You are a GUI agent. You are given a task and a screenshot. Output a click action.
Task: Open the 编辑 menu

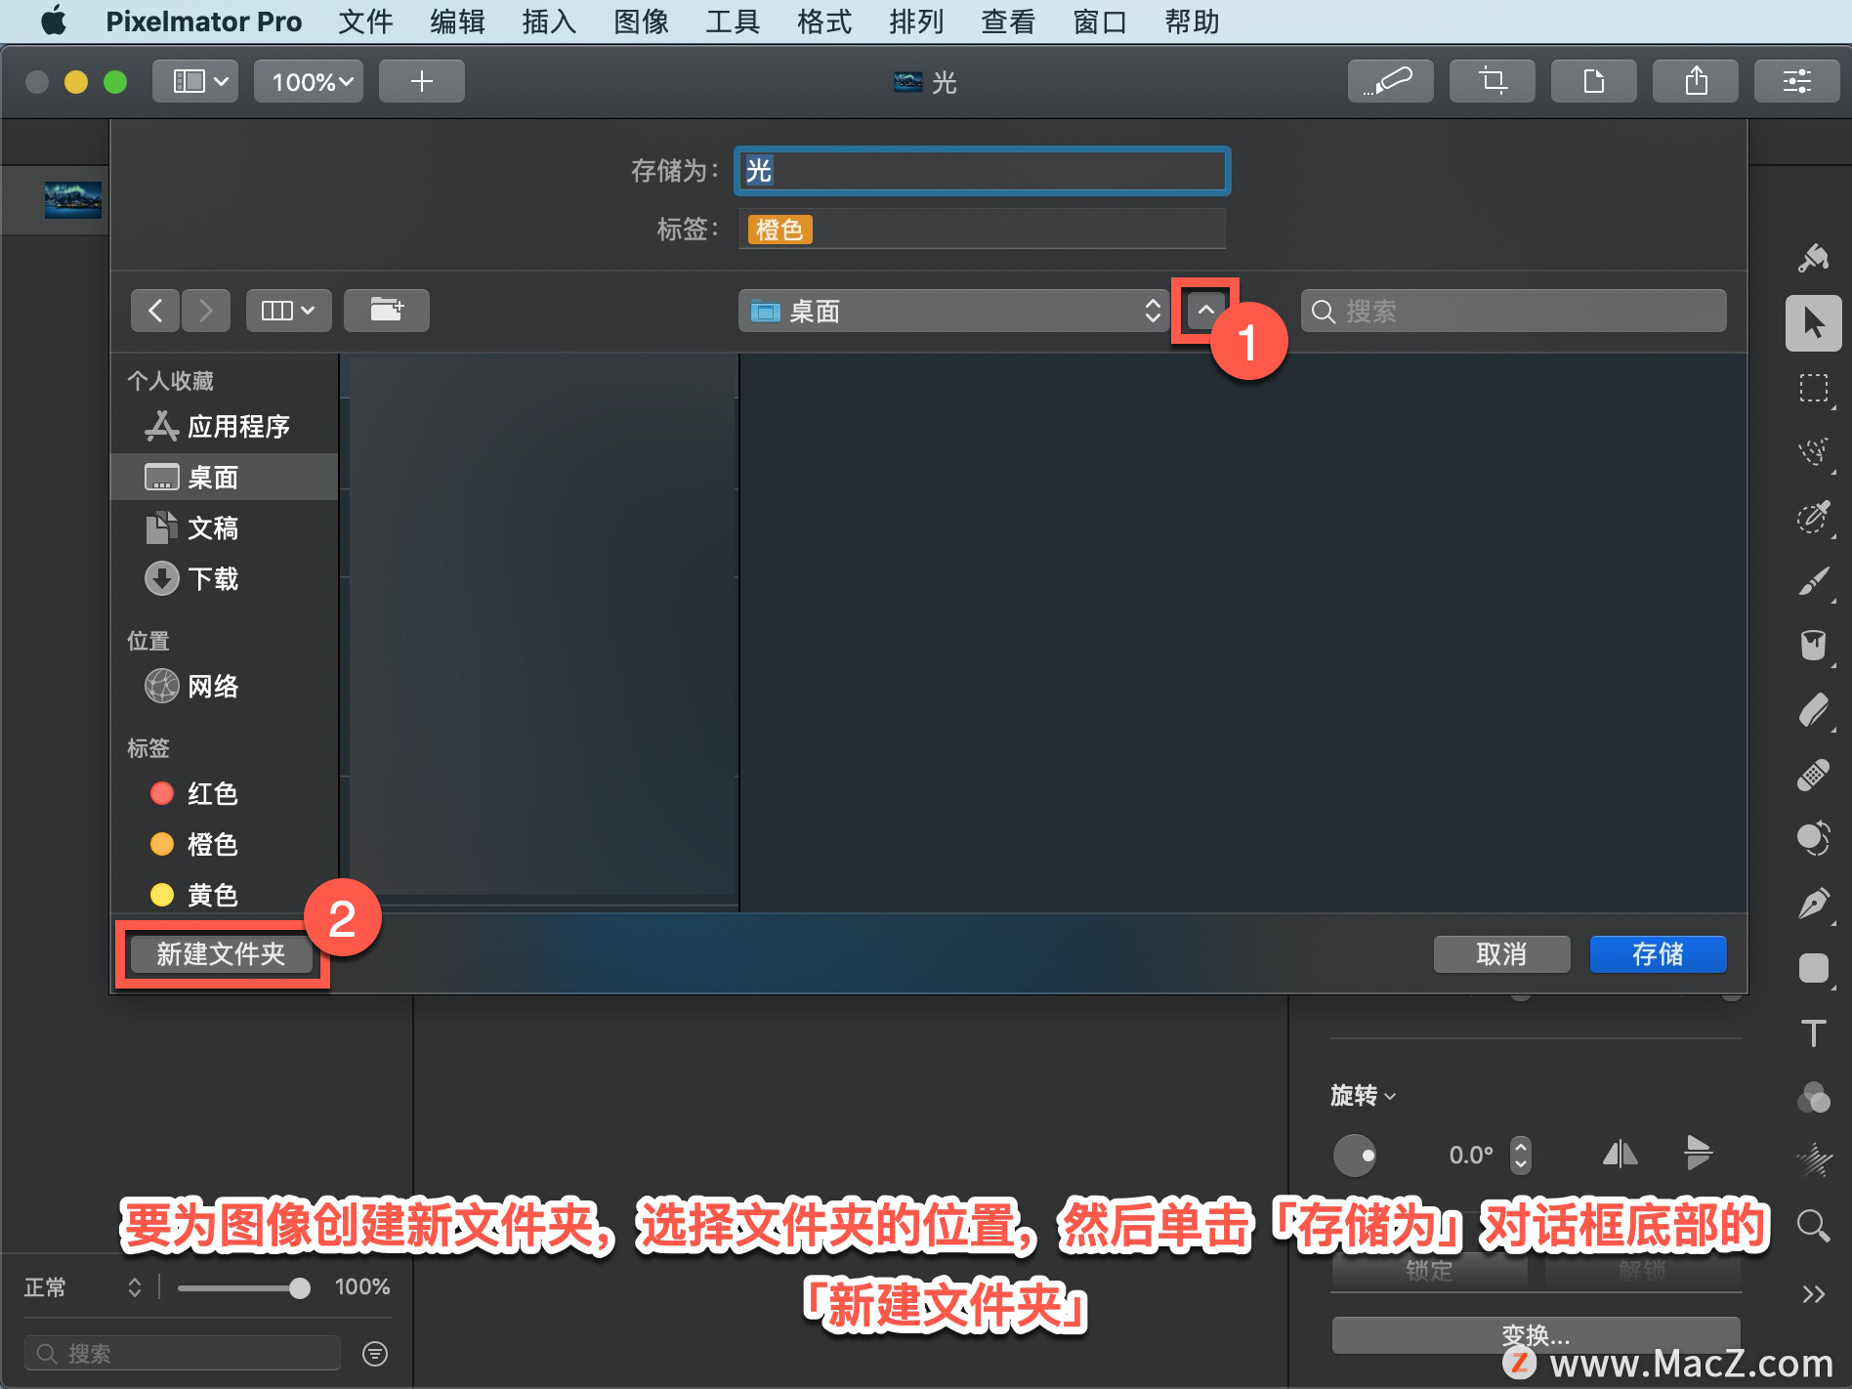[457, 21]
